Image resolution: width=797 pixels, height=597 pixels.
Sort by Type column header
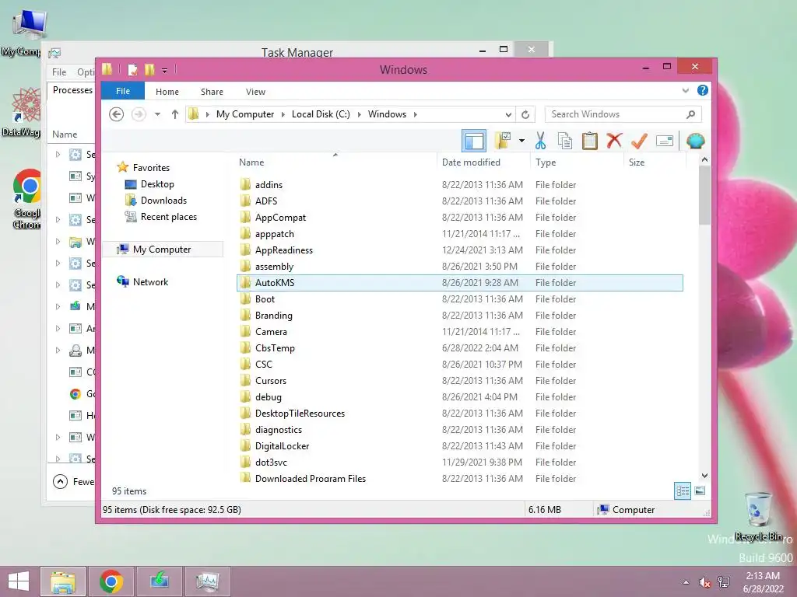pyautogui.click(x=546, y=162)
